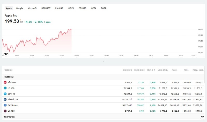Click the TradingView logo on the chart

[x=6, y=54]
